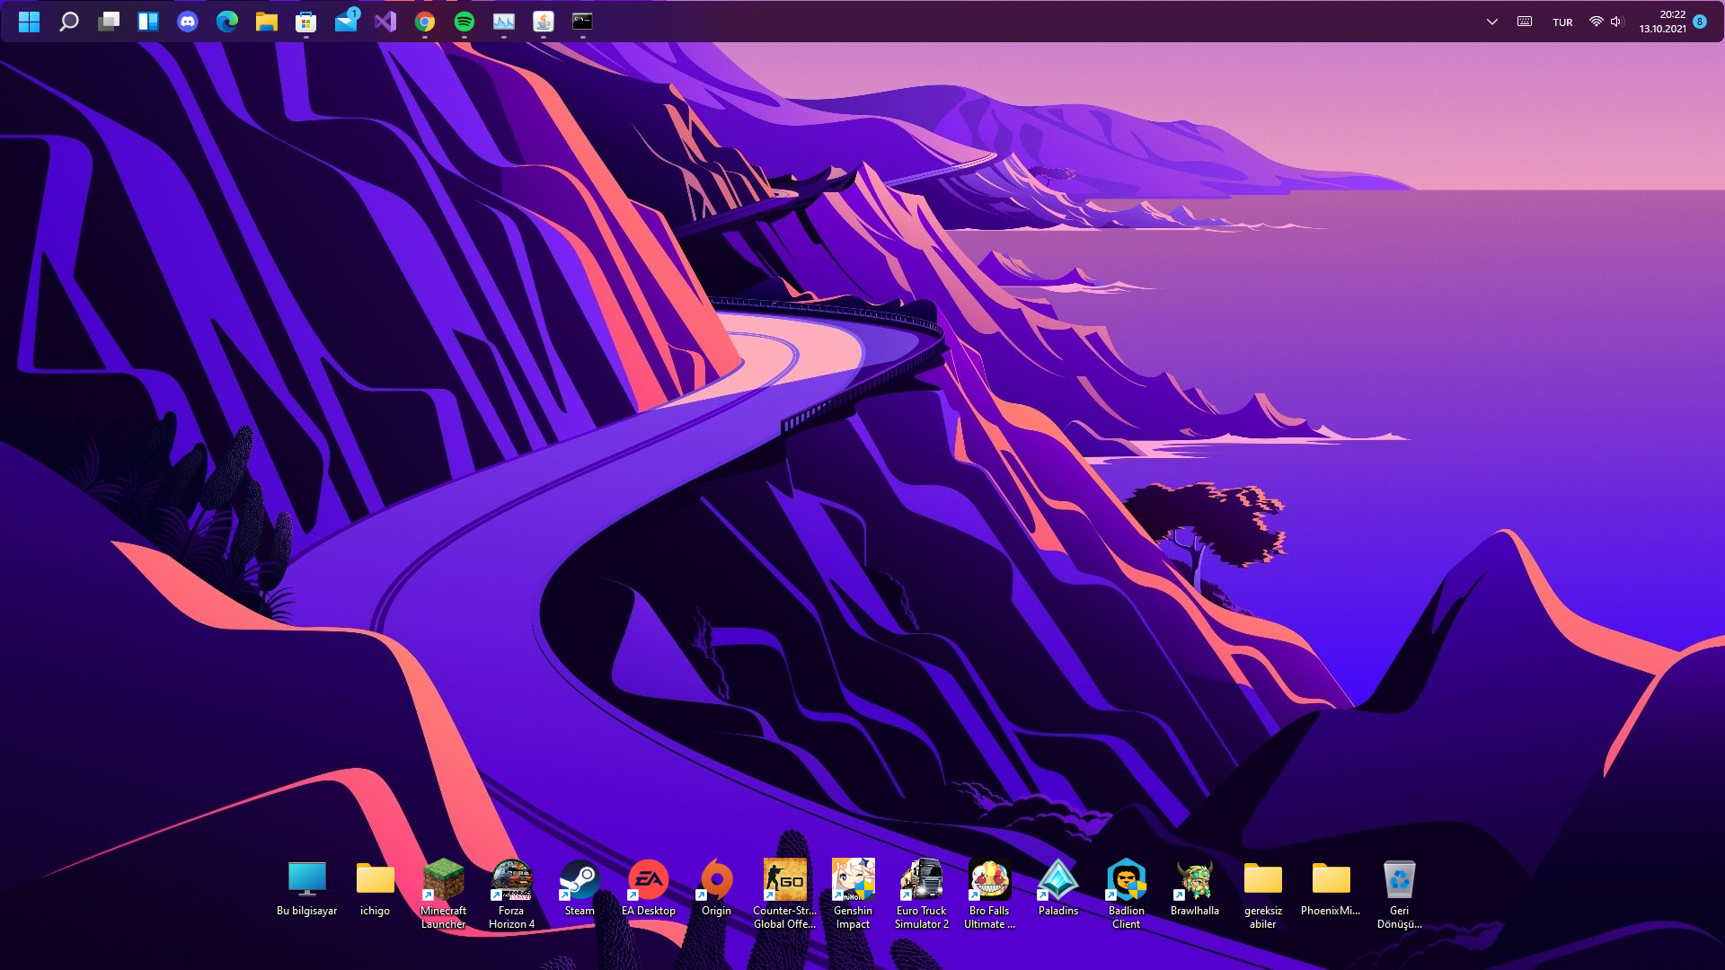Open taskbar Search magnifier
This screenshot has height=970, width=1725.
tap(68, 22)
